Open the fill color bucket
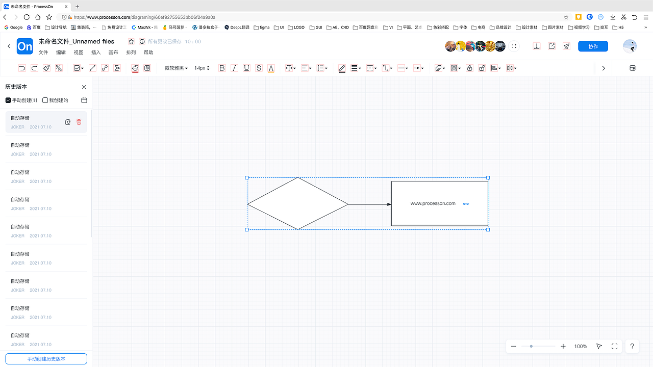 point(135,68)
